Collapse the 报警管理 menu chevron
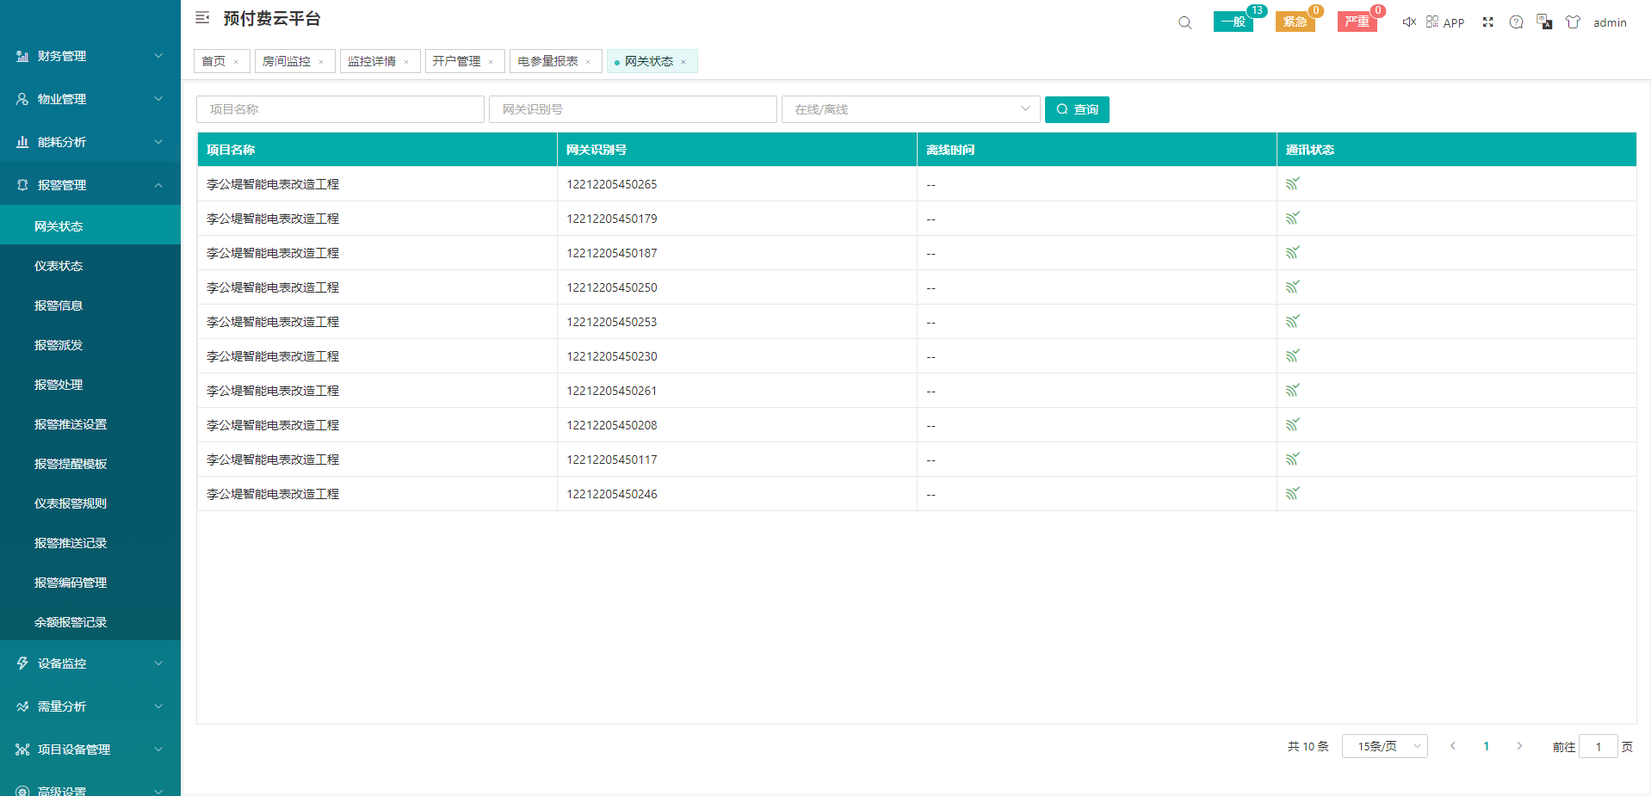 pyautogui.click(x=158, y=185)
